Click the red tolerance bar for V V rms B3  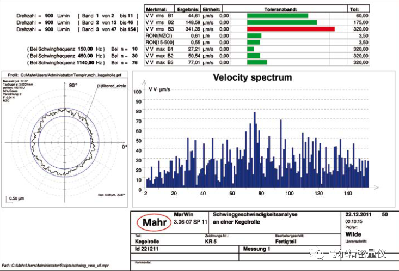(298, 29)
